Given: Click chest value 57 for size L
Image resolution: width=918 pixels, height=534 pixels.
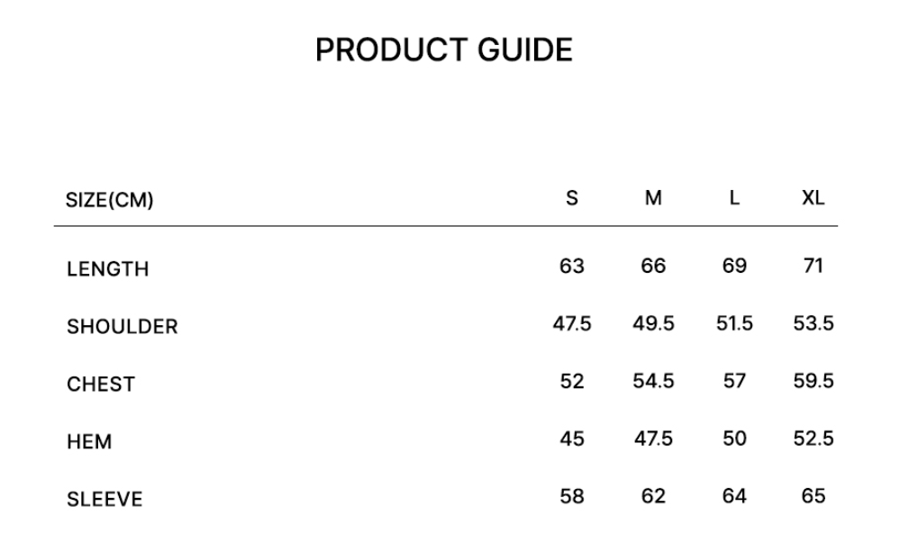Looking at the screenshot, I should pos(734,382).
